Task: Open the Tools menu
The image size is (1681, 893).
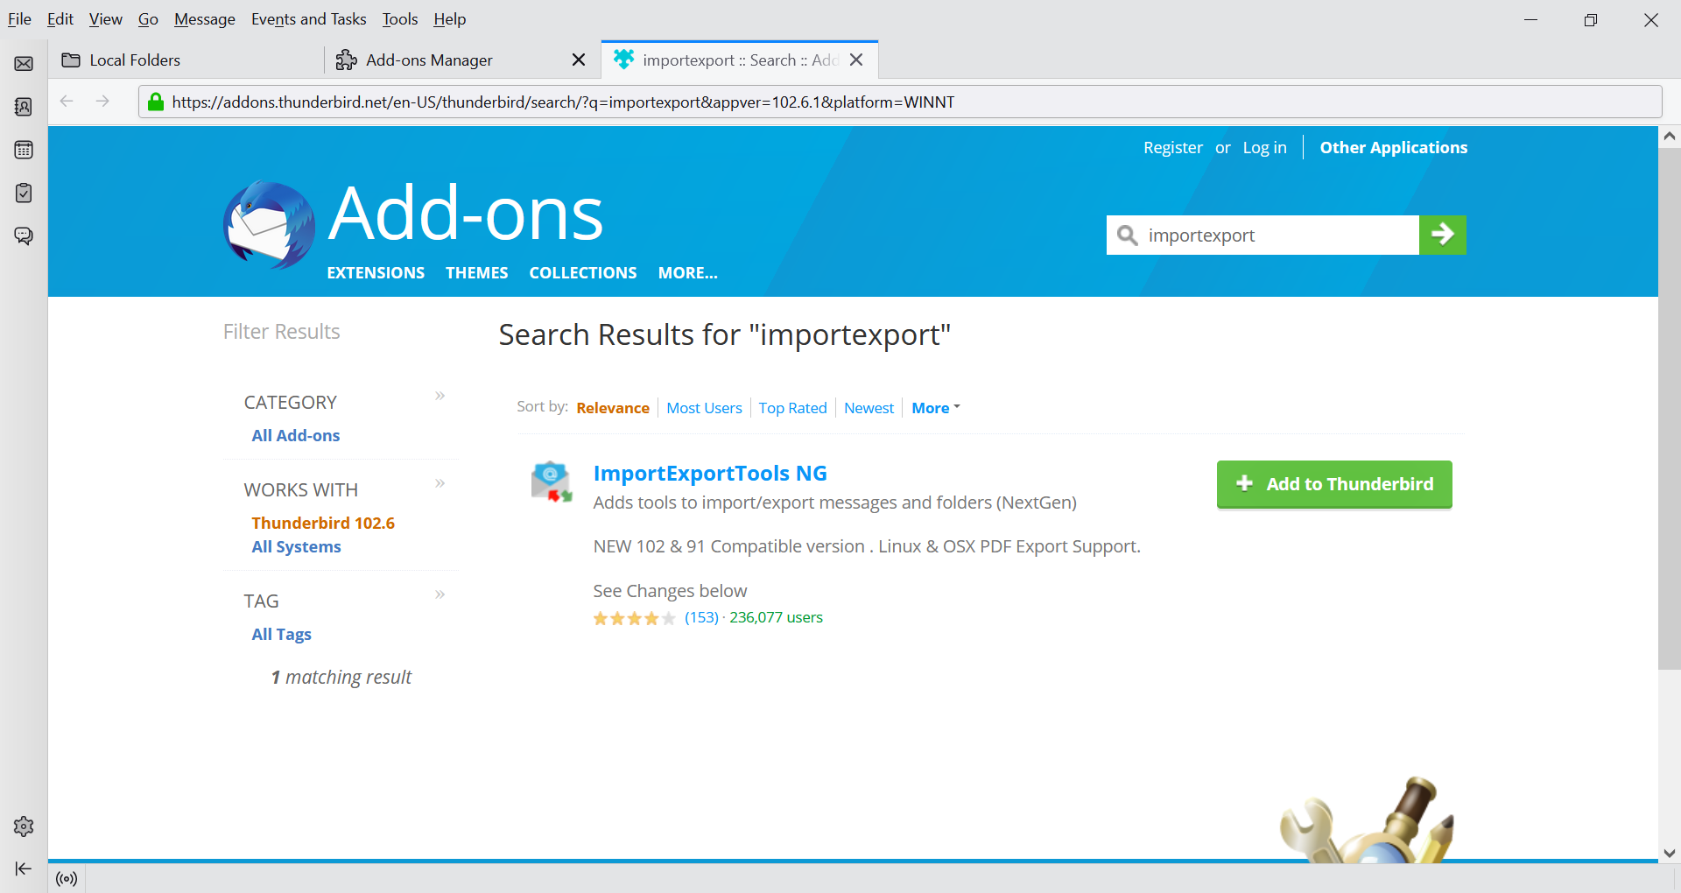Action: (x=400, y=19)
